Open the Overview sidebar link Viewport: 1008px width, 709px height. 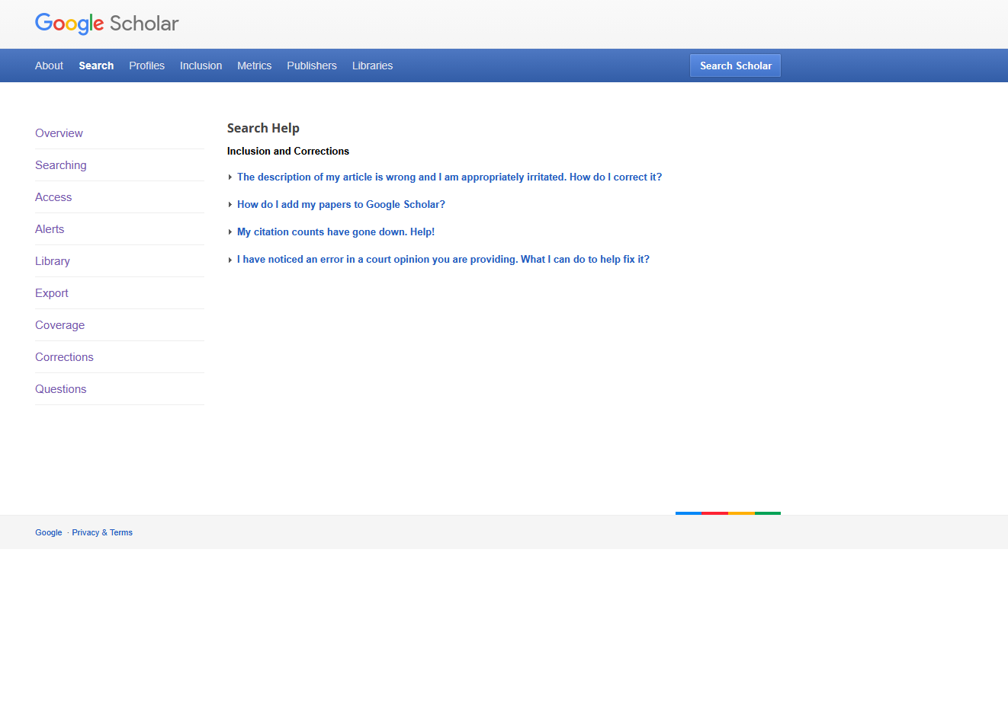59,133
